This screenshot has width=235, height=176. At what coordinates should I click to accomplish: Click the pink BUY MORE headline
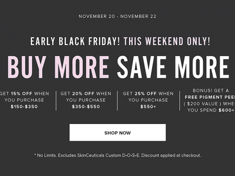(x=59, y=67)
